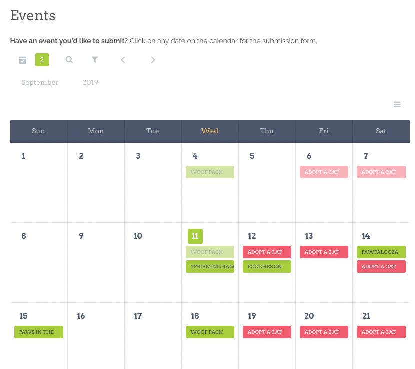415x369 pixels.
Task: Open the event filter funnel icon
Action: tap(95, 60)
